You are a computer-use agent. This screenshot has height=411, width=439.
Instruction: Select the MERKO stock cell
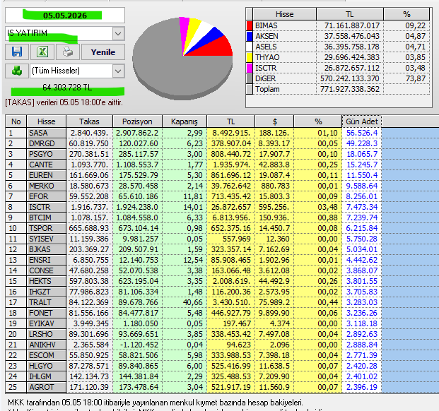[x=47, y=186]
